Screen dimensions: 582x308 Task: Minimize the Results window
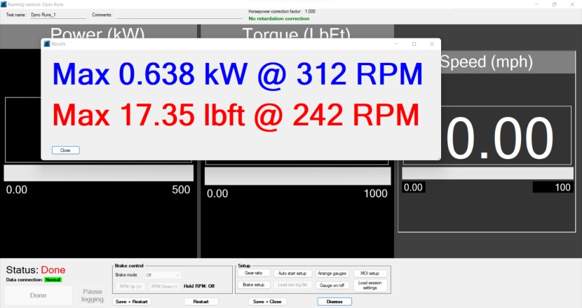(x=396, y=43)
